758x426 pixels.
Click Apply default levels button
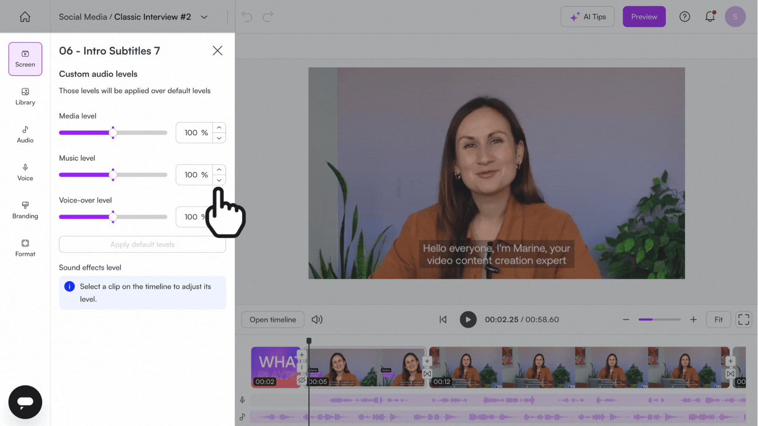pyautogui.click(x=143, y=244)
